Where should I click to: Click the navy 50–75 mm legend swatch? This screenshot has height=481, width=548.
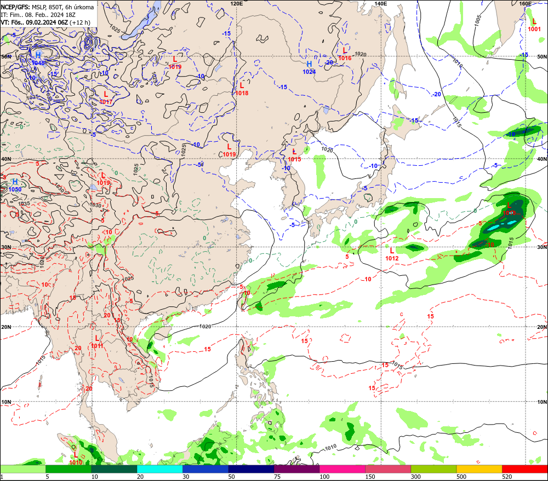click(x=251, y=469)
